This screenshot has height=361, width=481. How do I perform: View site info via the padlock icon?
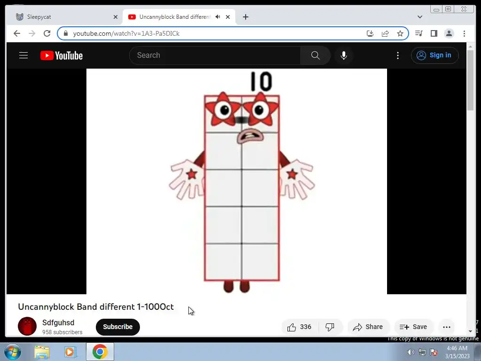click(x=66, y=33)
